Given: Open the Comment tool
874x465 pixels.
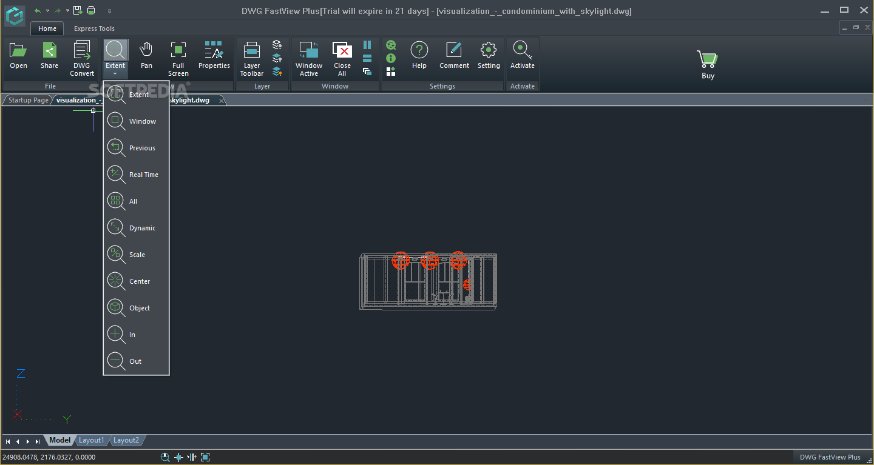Looking at the screenshot, I should click(x=454, y=56).
